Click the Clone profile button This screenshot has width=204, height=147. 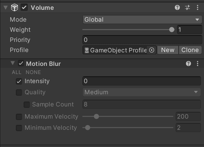click(x=190, y=50)
